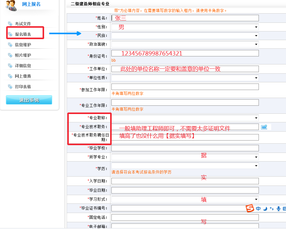Open the 性别 dropdown
Image resolution: width=286 pixels, height=229 pixels.
tap(256, 27)
